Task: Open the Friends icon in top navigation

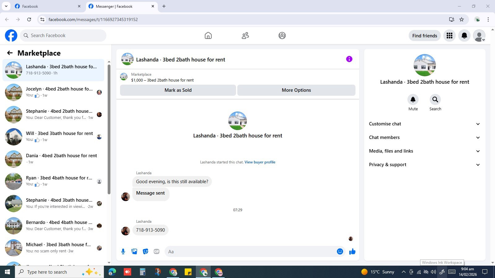Action: [x=245, y=36]
